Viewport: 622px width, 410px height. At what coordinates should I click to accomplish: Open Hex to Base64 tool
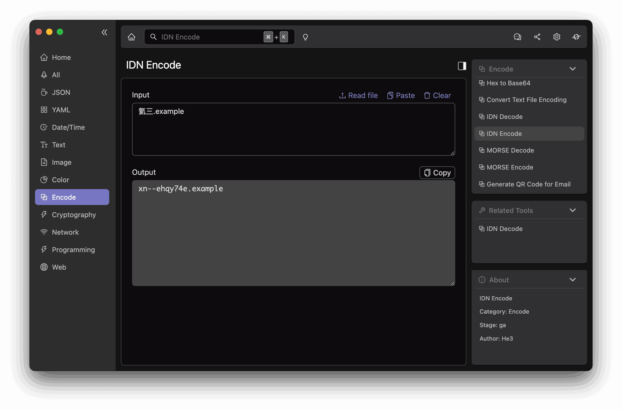click(x=529, y=83)
